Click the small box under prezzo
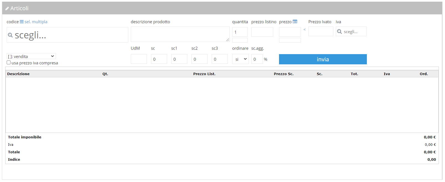Image resolution: width=445 pixels, height=182 pixels. point(290,40)
